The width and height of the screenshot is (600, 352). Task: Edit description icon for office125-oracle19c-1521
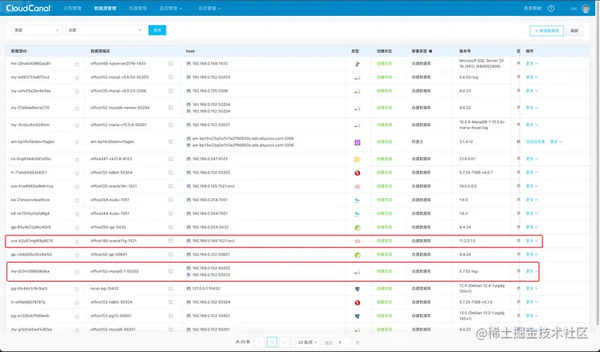171,186
